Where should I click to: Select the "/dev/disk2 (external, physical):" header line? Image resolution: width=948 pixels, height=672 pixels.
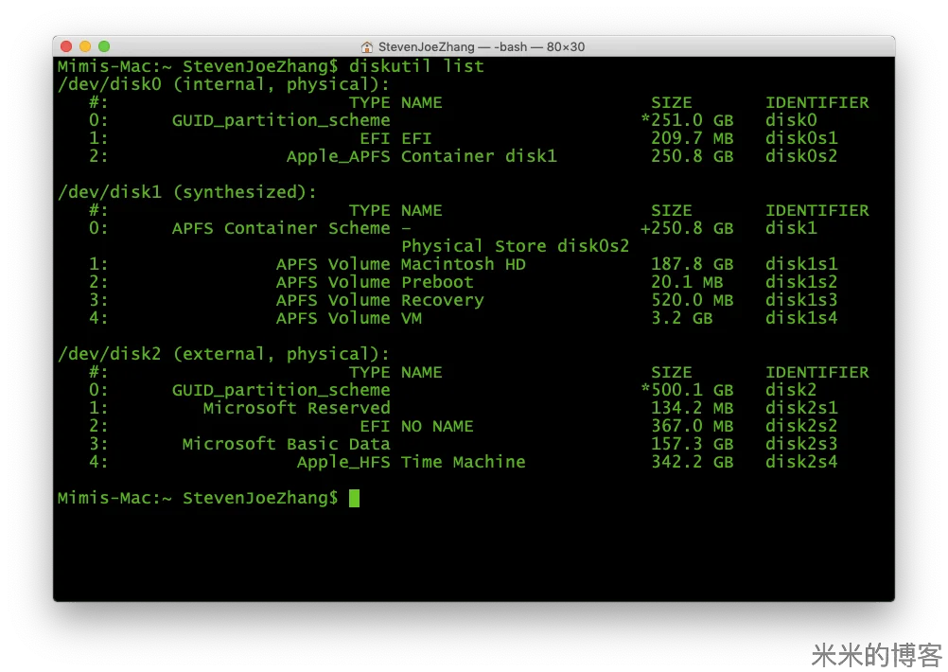click(223, 354)
